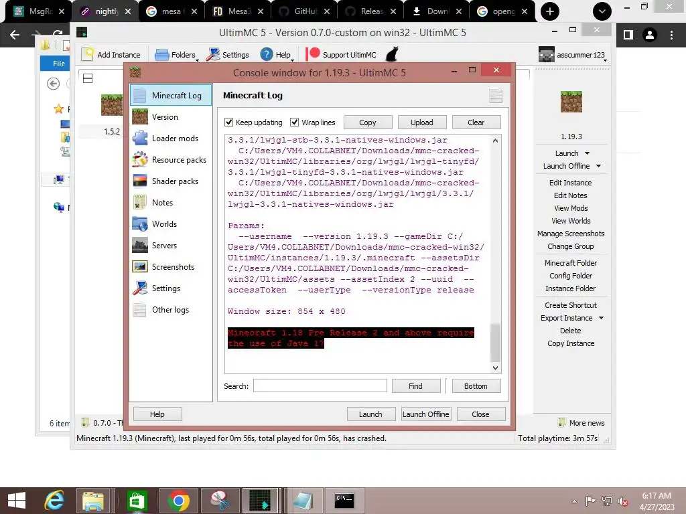Open Chrome from the taskbar
Screen dimensions: 686x514
pyautogui.click(x=178, y=501)
